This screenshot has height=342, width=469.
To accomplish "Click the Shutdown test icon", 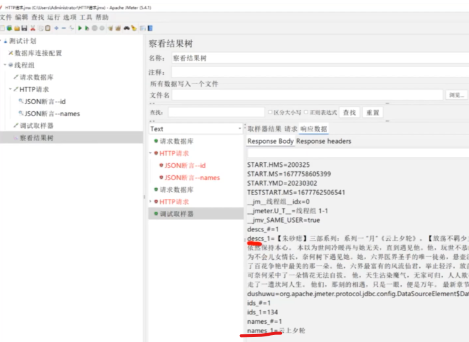I will click(102, 28).
